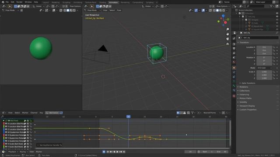
Task: Jump to the first frame button
Action: pyautogui.click(x=108, y=152)
